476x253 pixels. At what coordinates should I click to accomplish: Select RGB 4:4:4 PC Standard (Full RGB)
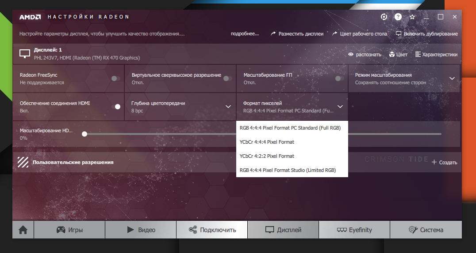[x=292, y=128]
